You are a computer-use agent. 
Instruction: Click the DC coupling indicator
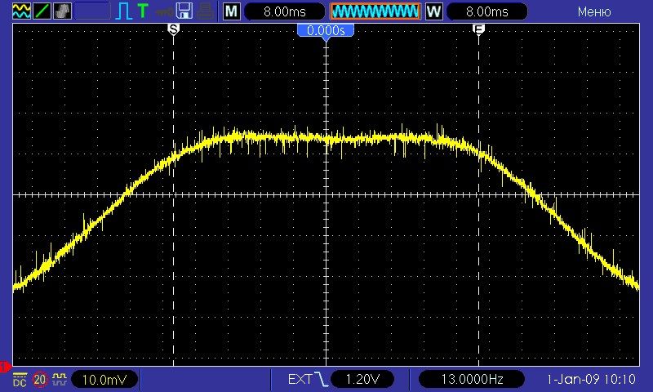point(20,380)
